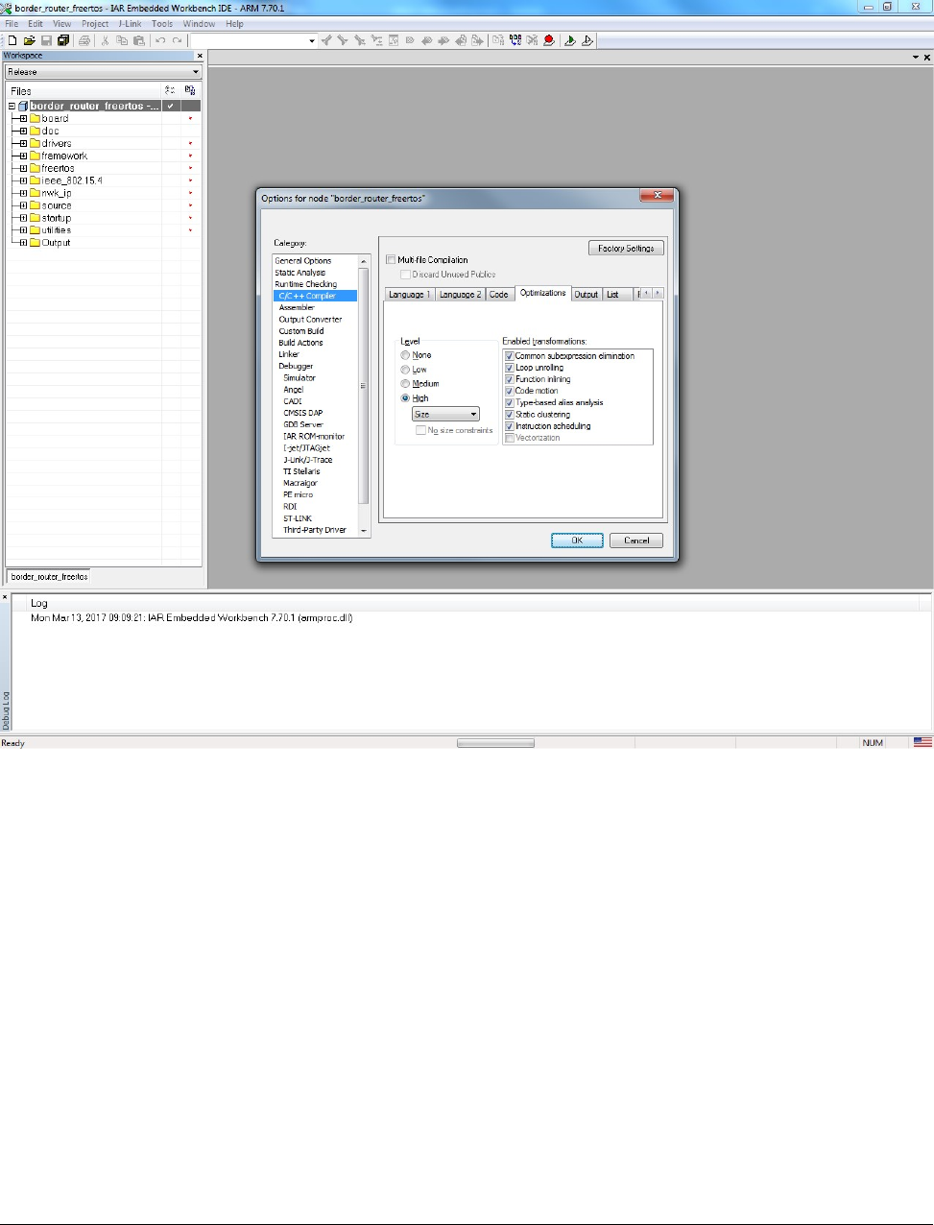
Task: Click the Go To line toolbar icon
Action: (394, 40)
